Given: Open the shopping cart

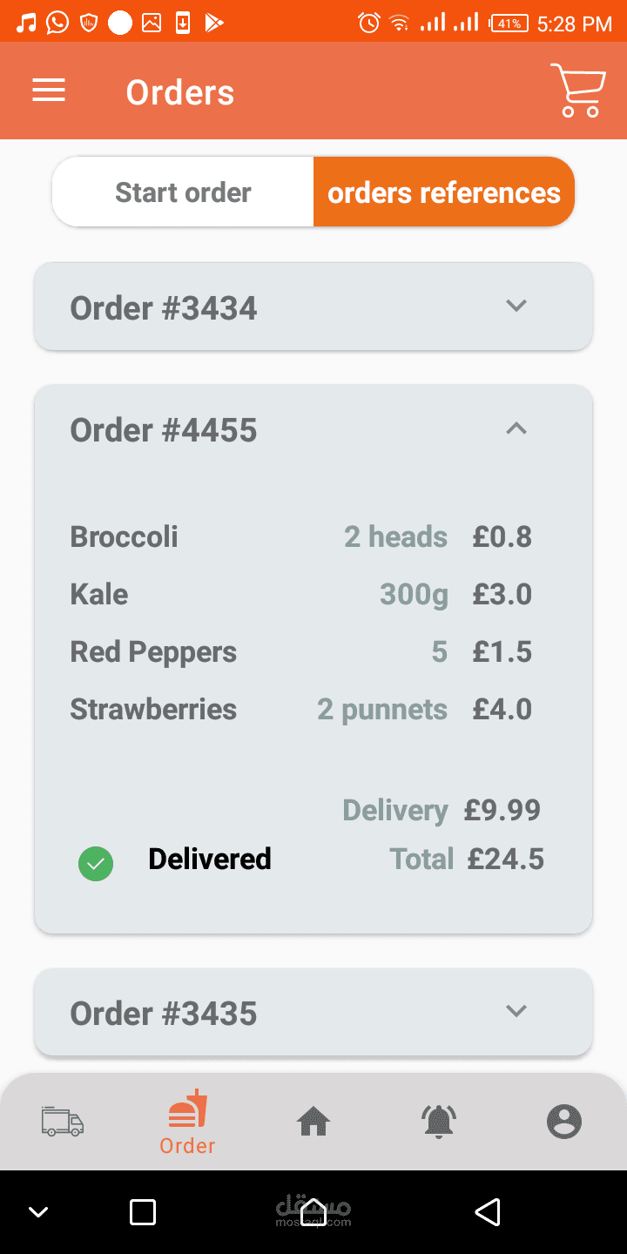Looking at the screenshot, I should [x=578, y=91].
